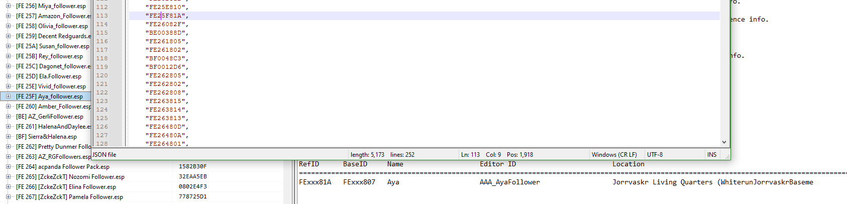
Task: Place cursor on "BF0048C3" entry
Action: click(x=167, y=58)
